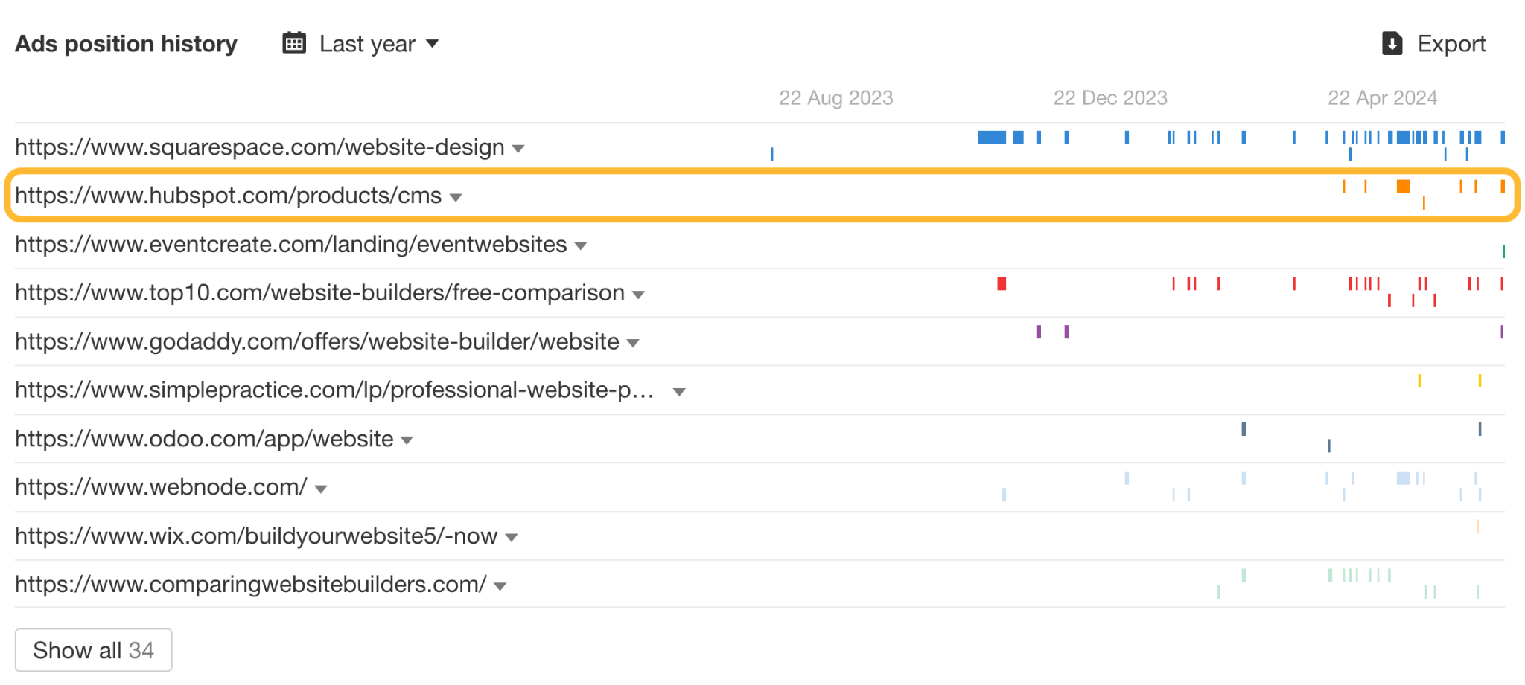The height and width of the screenshot is (685, 1525).
Task: Click a blue ad marker for squarespace.com
Action: point(990,137)
